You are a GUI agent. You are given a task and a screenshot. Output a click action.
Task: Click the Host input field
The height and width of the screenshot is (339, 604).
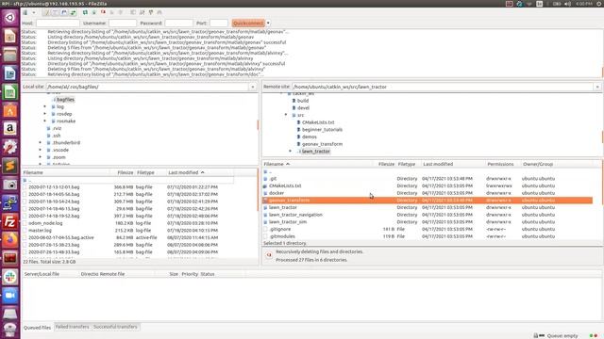(58, 23)
